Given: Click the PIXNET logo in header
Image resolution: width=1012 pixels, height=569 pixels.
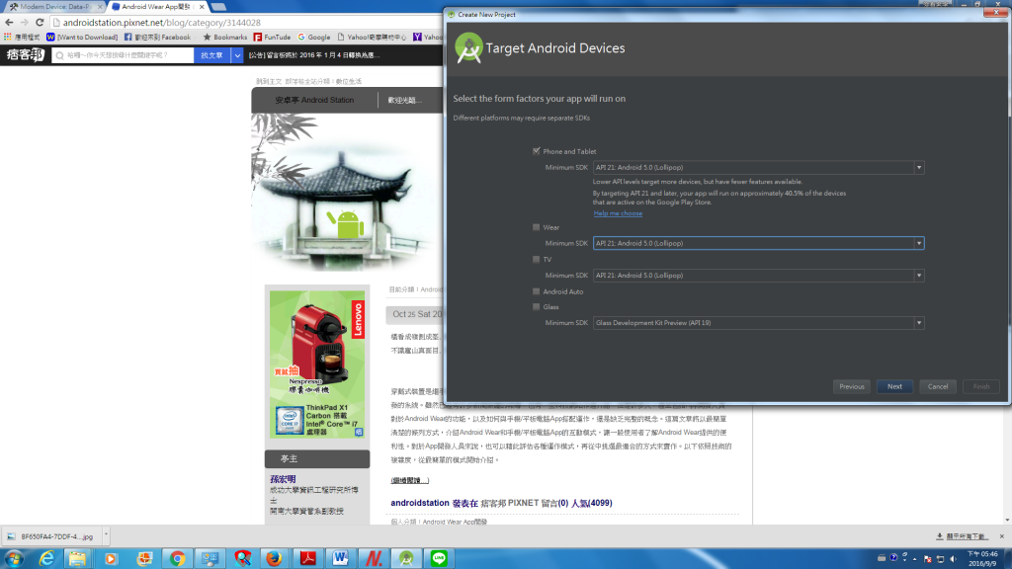Looking at the screenshot, I should pyautogui.click(x=25, y=55).
